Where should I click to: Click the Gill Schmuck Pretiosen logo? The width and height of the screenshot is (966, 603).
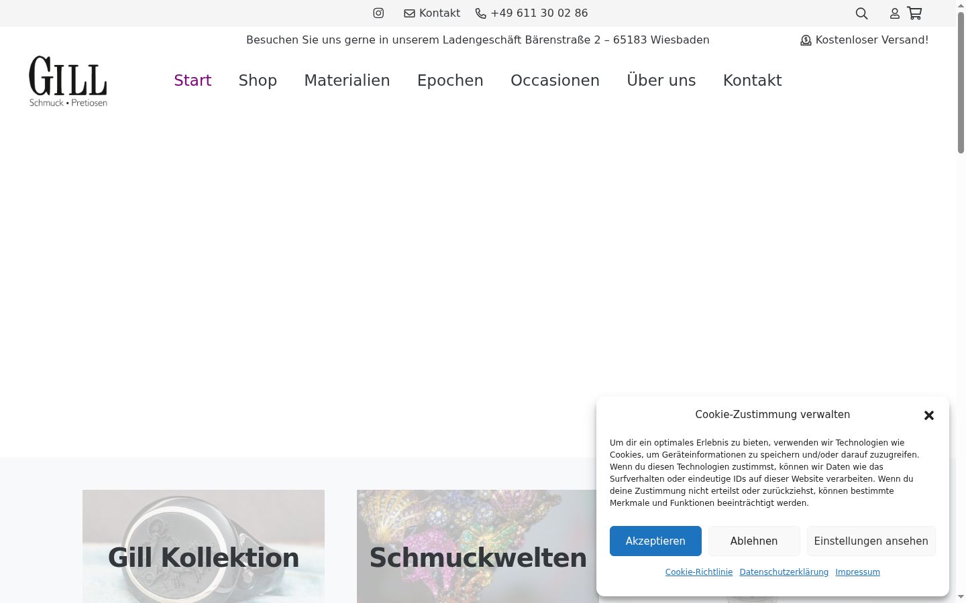point(68,81)
